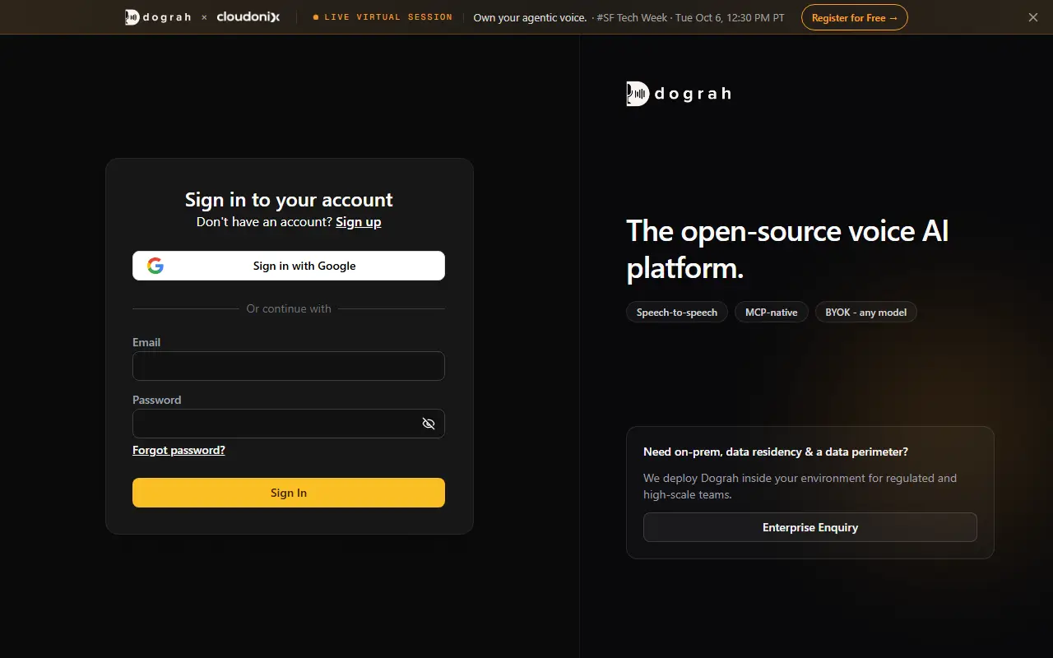
Task: Click the Email field label
Action: [146, 342]
